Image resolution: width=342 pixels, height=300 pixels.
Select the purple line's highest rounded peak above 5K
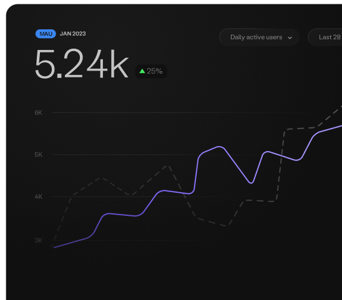(x=219, y=147)
